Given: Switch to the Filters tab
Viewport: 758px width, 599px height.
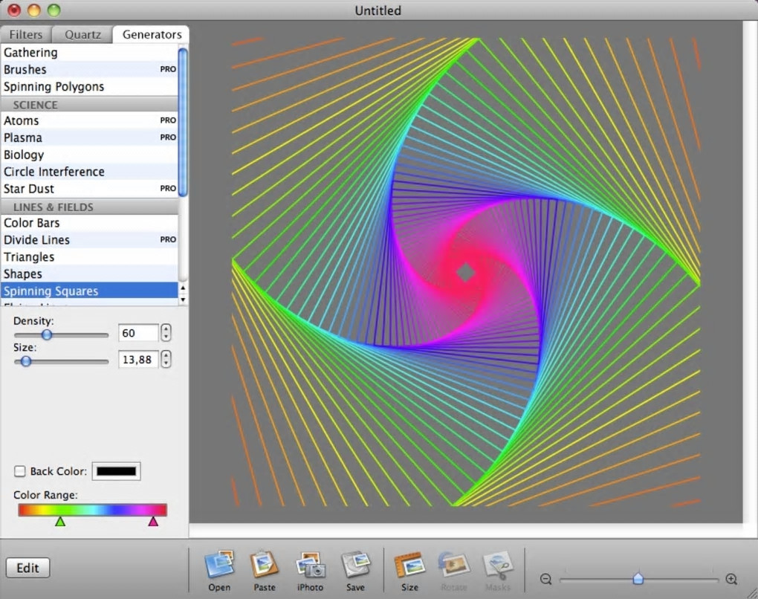Looking at the screenshot, I should click(26, 34).
